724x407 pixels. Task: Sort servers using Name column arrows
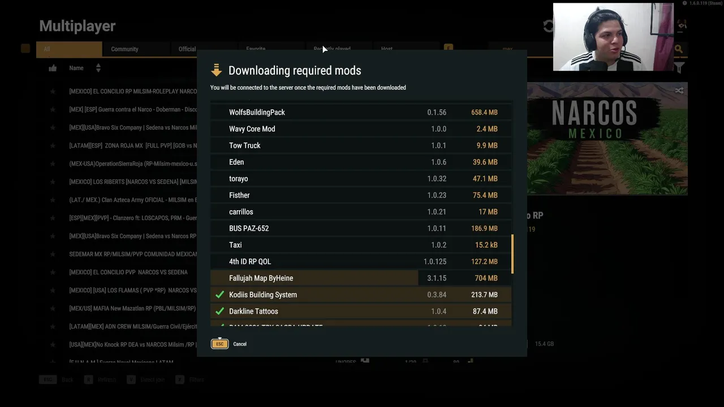(x=98, y=68)
